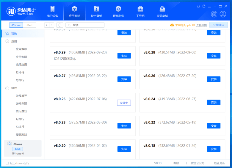232x168 pixels.
Task: Go to 智能刷机 flashing tab
Action: click(x=118, y=12)
